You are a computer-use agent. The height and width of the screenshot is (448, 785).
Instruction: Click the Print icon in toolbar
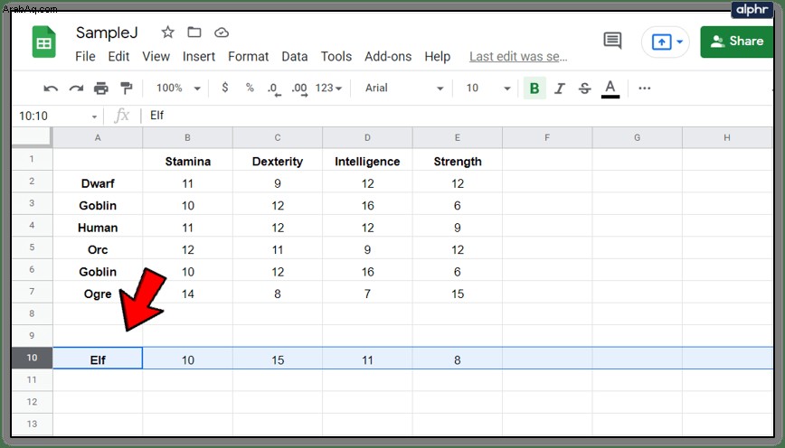(x=101, y=89)
